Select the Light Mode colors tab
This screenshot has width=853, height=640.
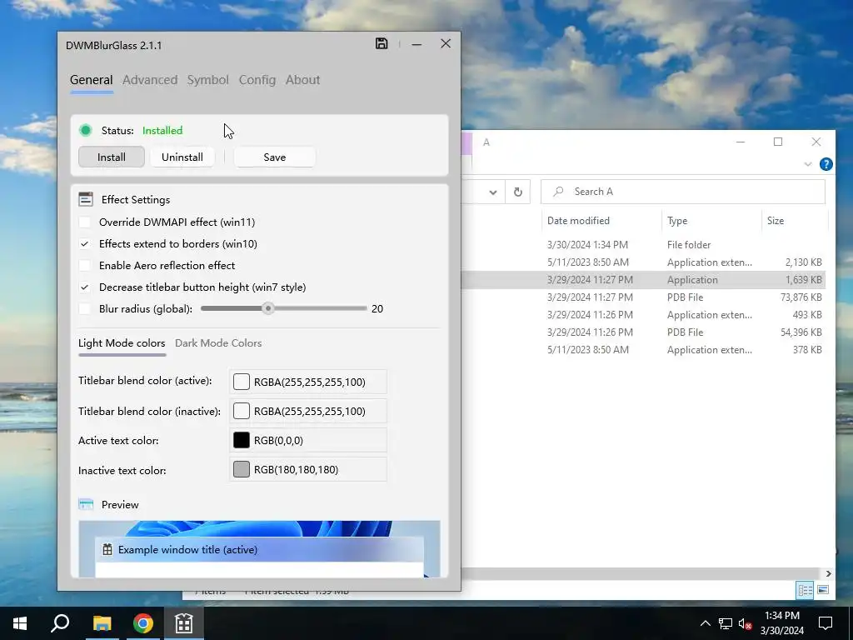pyautogui.click(x=122, y=342)
